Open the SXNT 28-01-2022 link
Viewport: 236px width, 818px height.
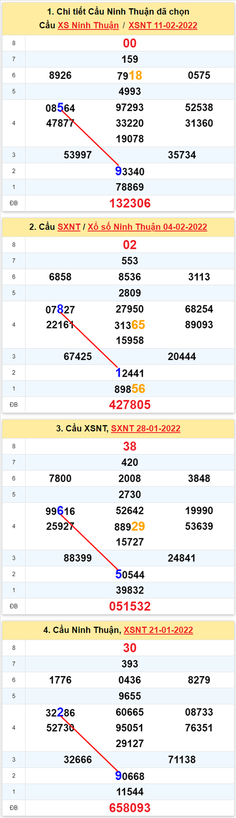coord(146,428)
